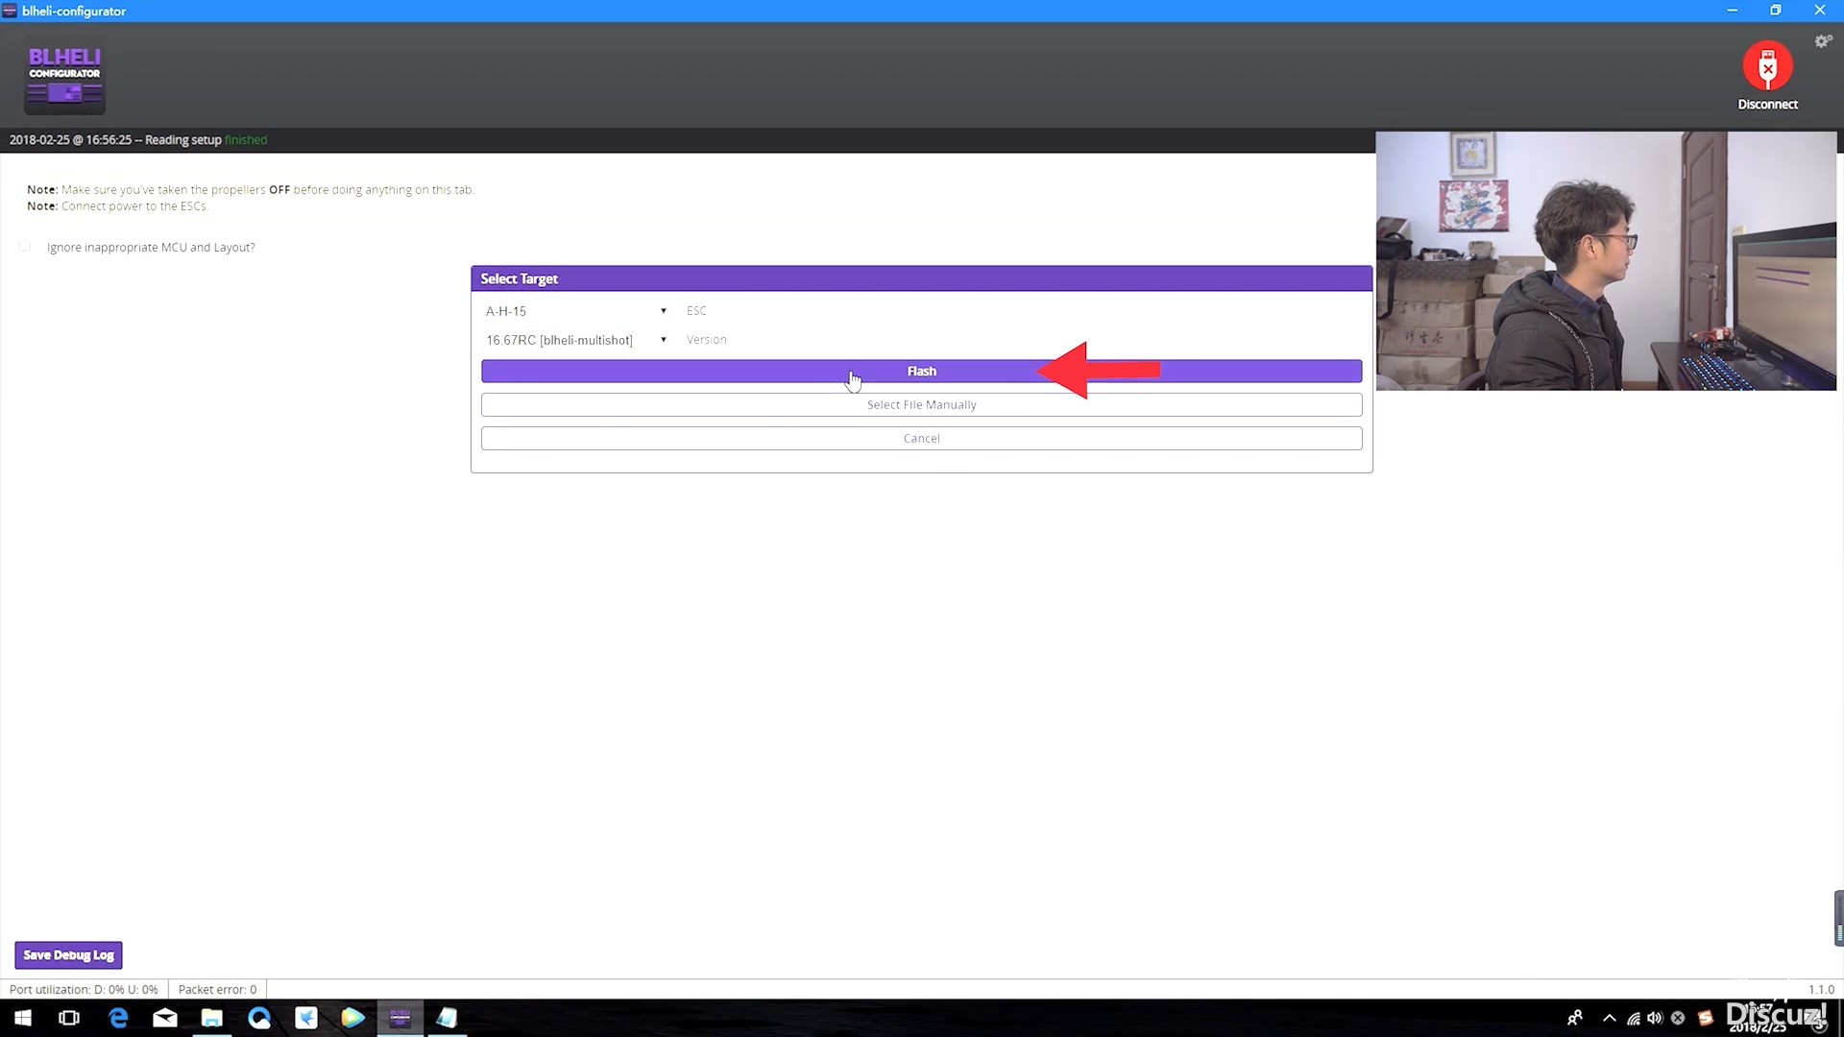Click the notepad-style app in the taskbar

pyautogui.click(x=448, y=1018)
